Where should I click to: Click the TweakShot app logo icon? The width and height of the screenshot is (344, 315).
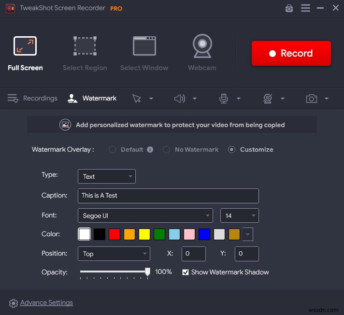coord(10,9)
